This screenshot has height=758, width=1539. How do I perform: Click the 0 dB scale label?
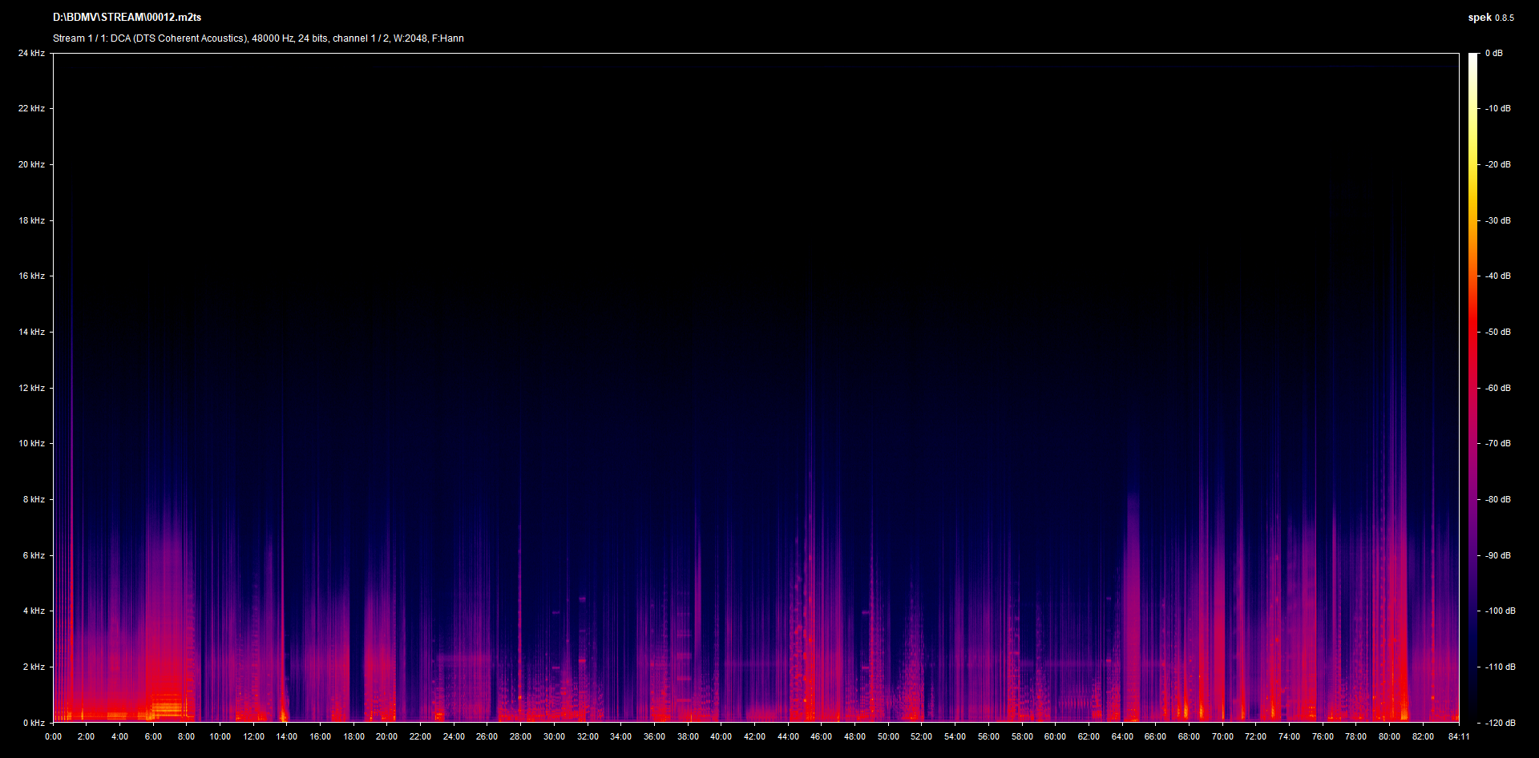[1493, 53]
